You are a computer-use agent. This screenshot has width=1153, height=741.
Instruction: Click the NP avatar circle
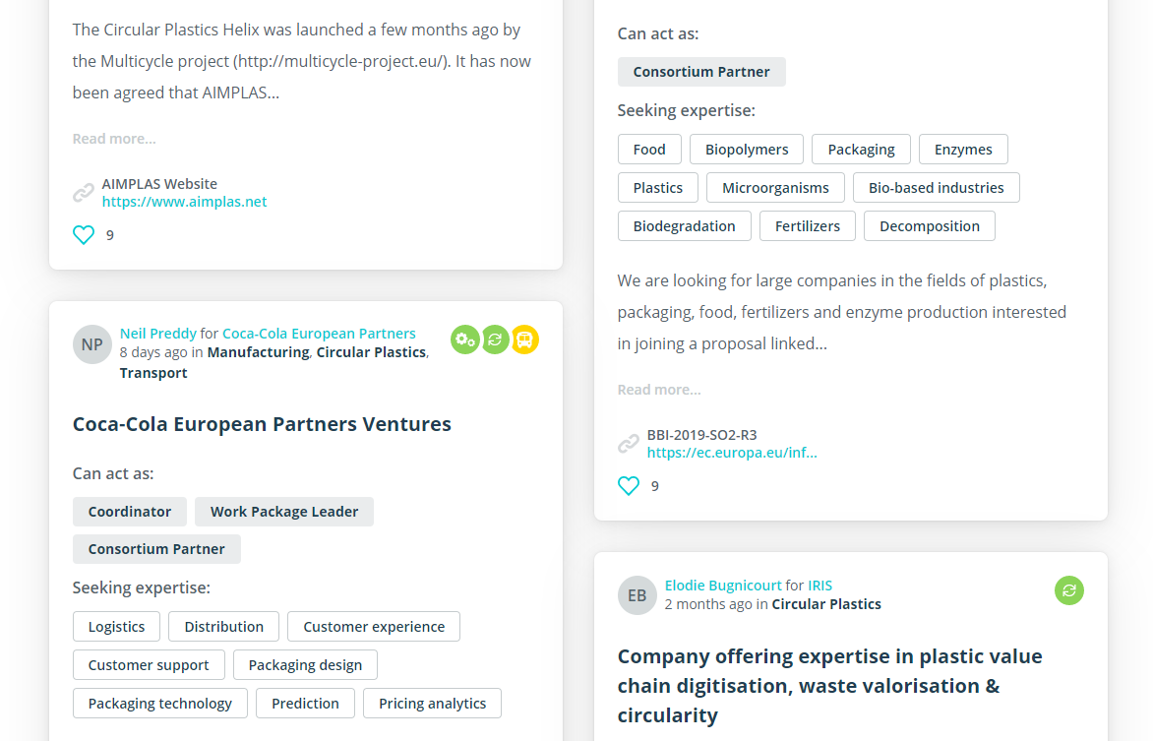(x=91, y=344)
